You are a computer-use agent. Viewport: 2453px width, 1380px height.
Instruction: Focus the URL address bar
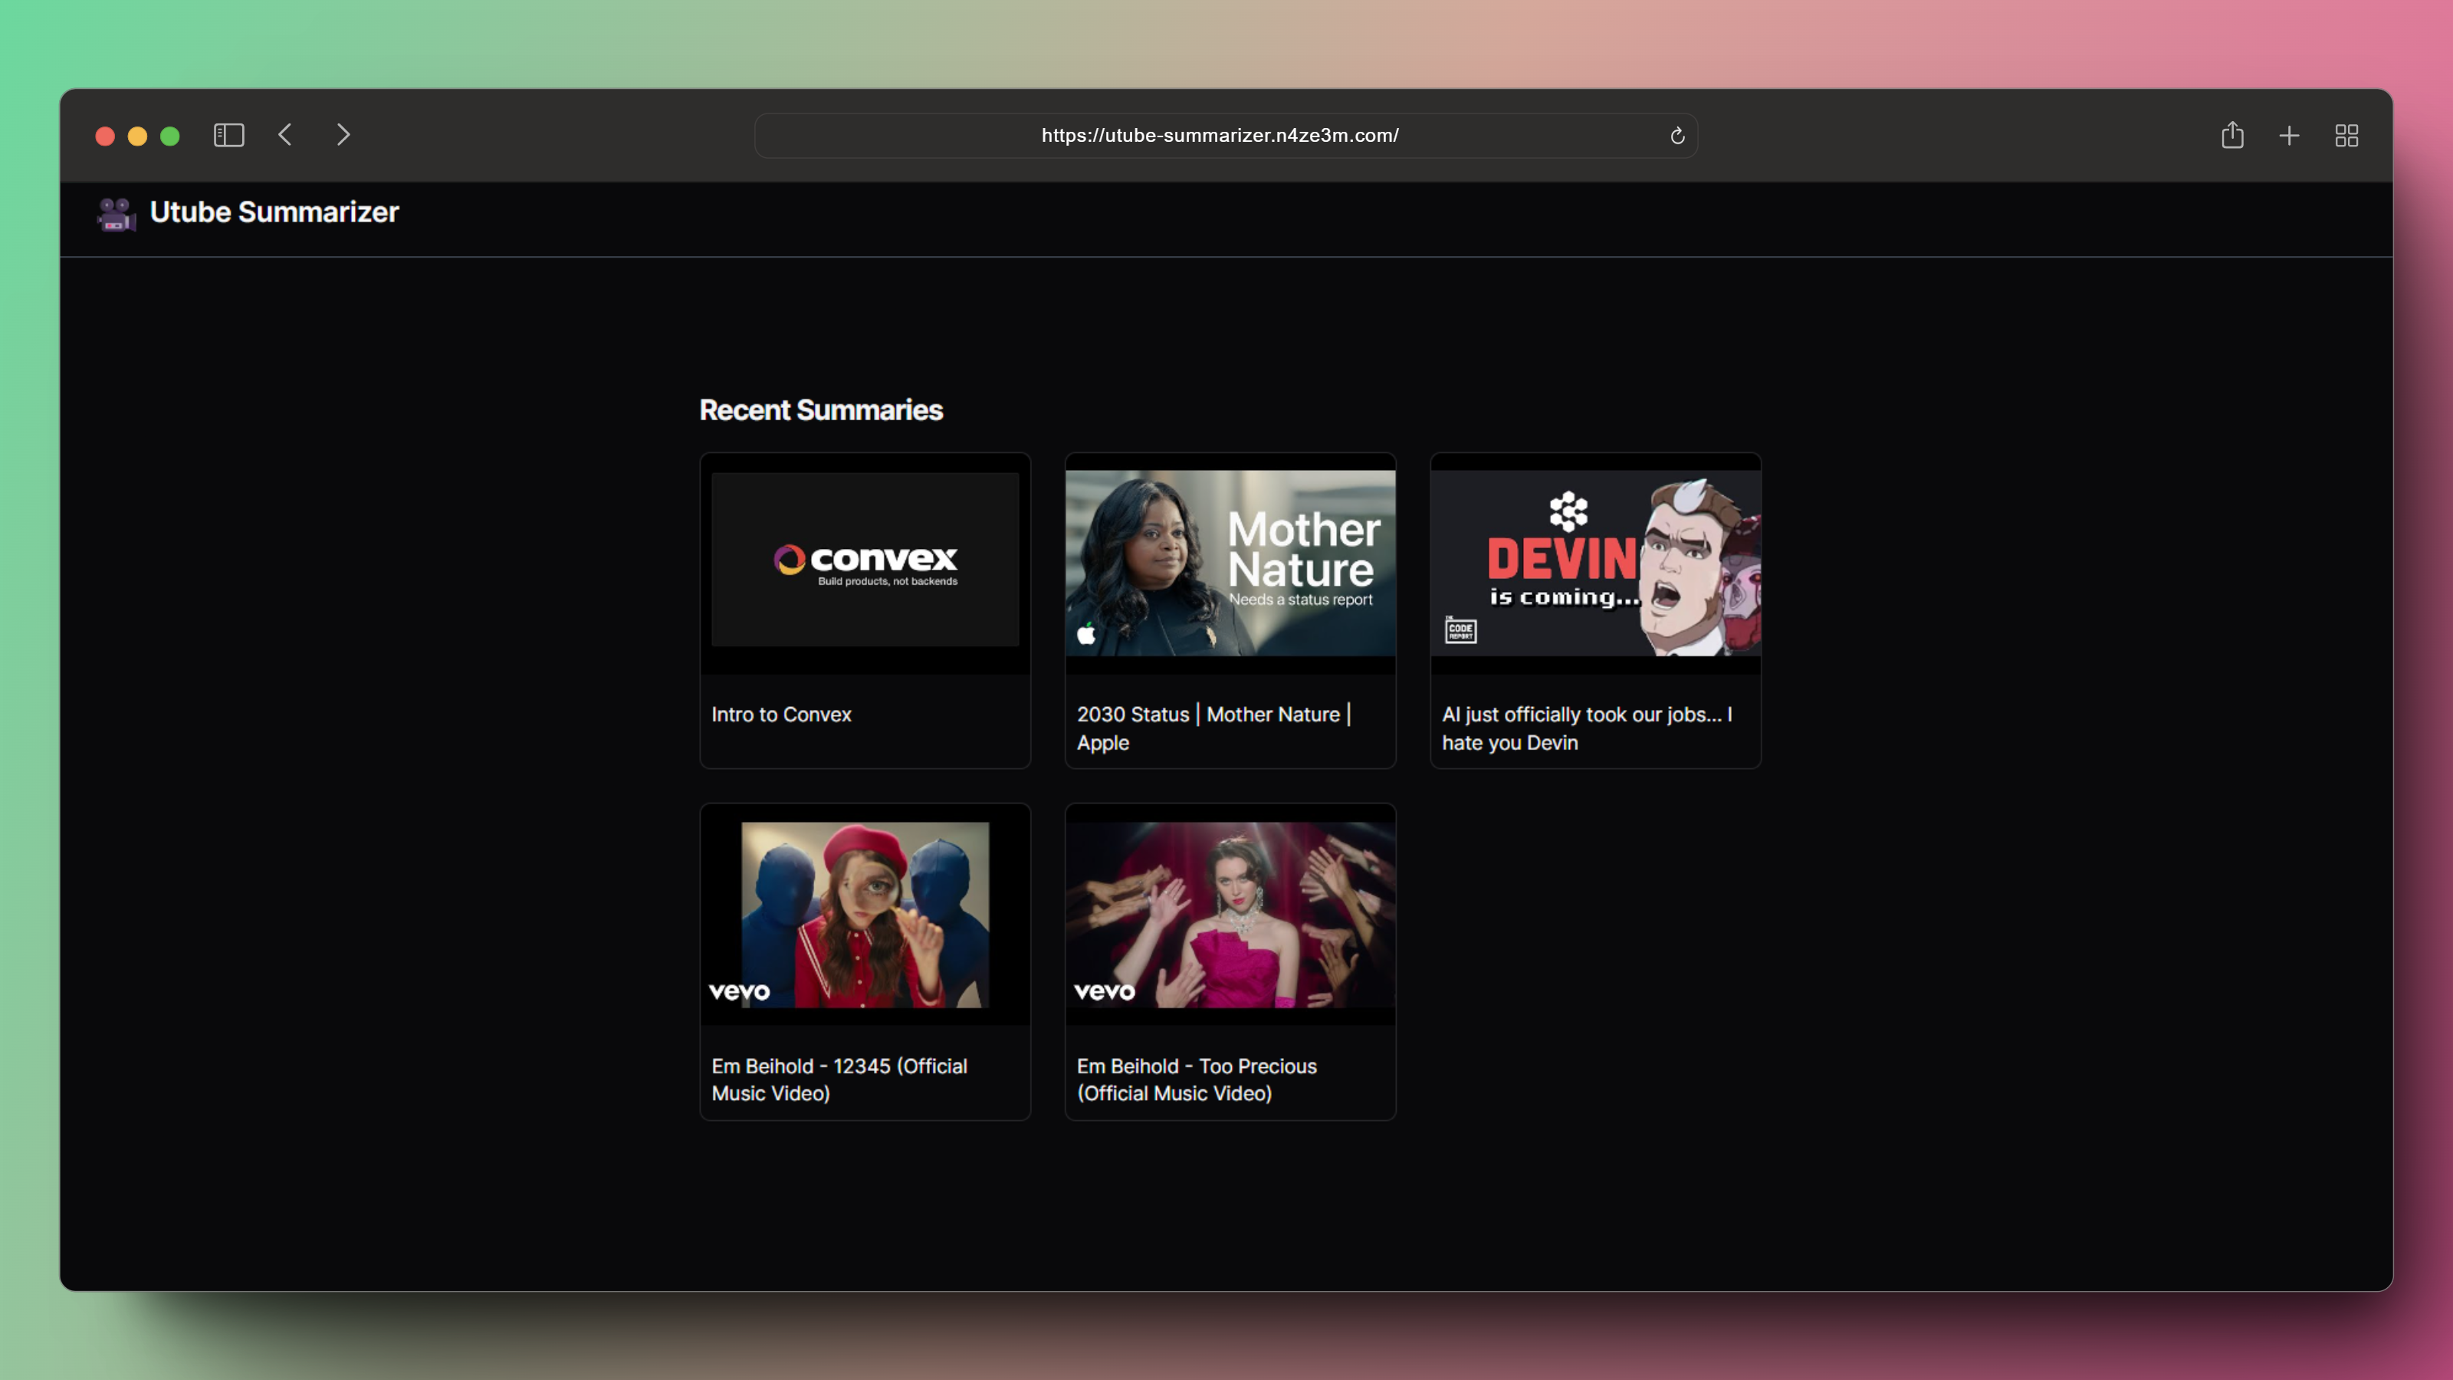tap(1219, 136)
